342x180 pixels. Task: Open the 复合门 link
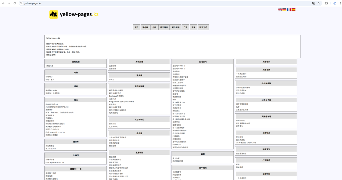tap(175, 94)
